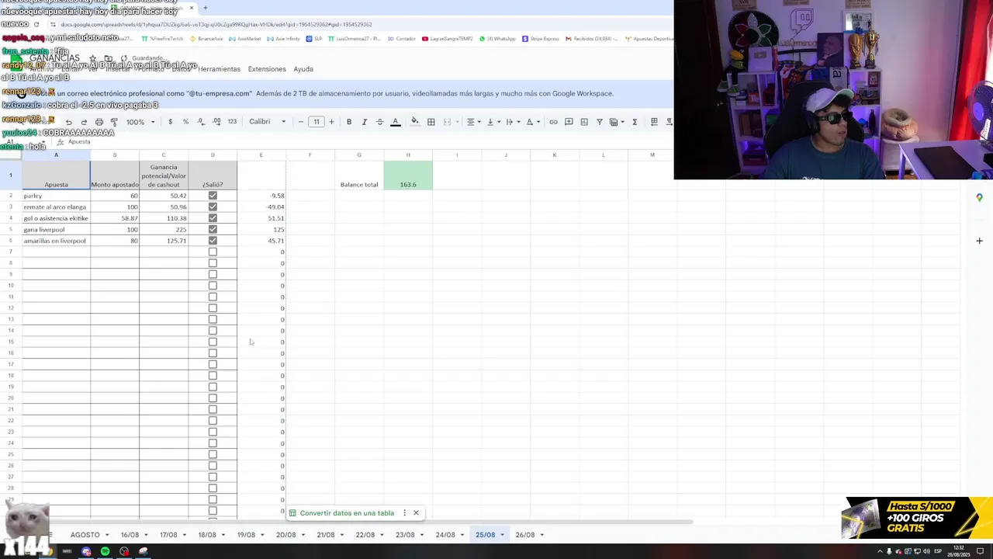
Task: Open more options on table conversion popup
Action: click(404, 513)
